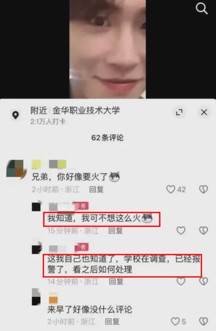Like the comment with 5 likes

click(175, 321)
